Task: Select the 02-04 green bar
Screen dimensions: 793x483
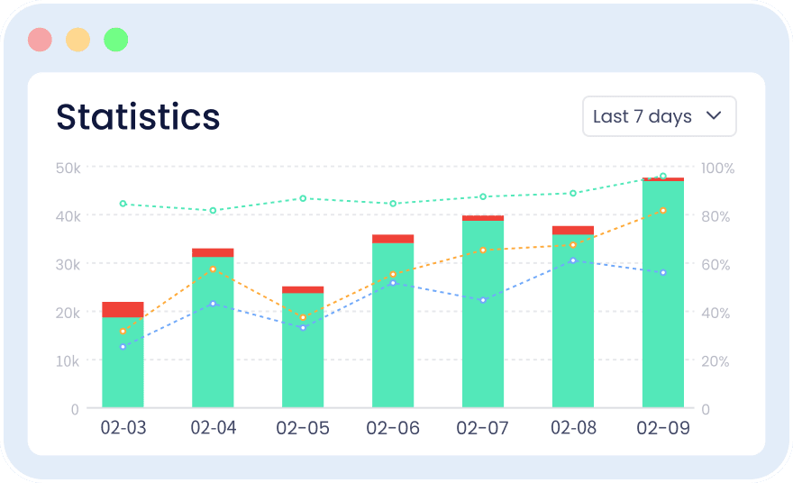Action: (213, 333)
